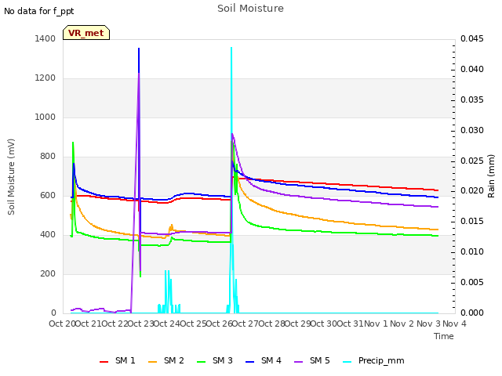This screenshot has width=502, height=376.
Task: Toggle SM 5 series in legend
Action: coord(312,360)
